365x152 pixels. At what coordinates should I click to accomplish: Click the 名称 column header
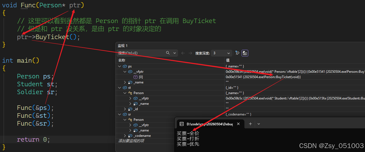point(122,60)
